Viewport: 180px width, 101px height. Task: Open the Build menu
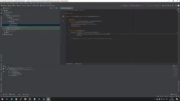31,3
